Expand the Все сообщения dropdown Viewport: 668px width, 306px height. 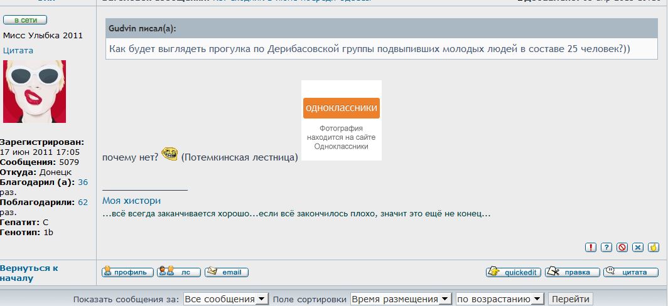(226, 299)
